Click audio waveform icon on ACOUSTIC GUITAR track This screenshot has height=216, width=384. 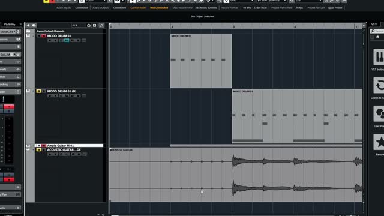tap(28, 149)
